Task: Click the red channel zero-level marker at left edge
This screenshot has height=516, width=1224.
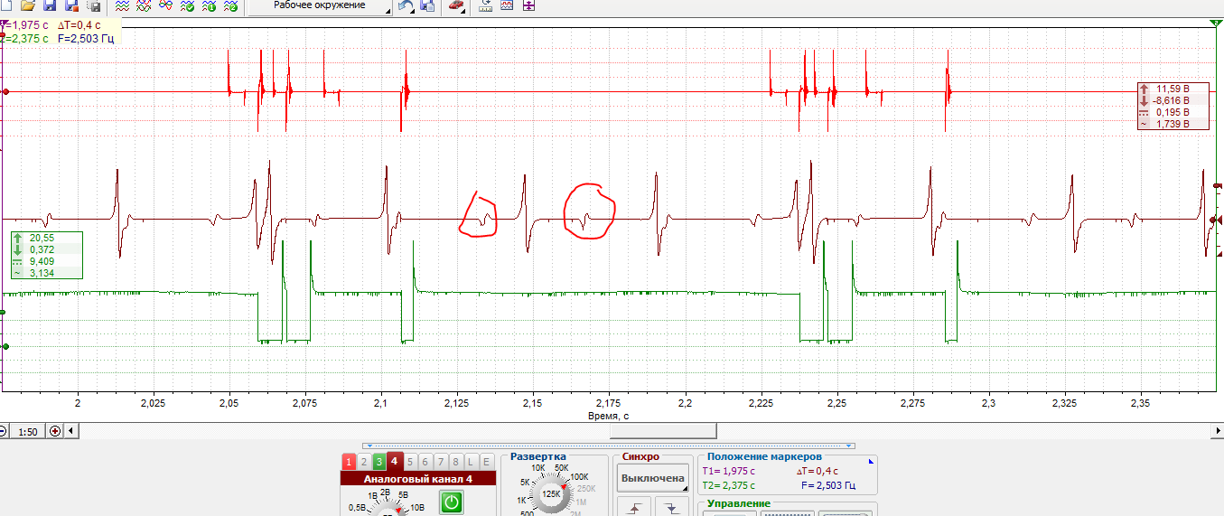Action: coord(5,91)
